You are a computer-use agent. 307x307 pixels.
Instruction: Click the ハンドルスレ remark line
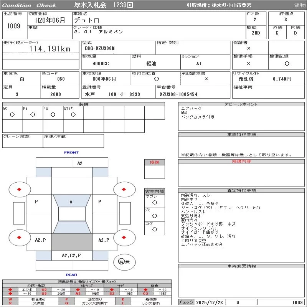pos(193,212)
